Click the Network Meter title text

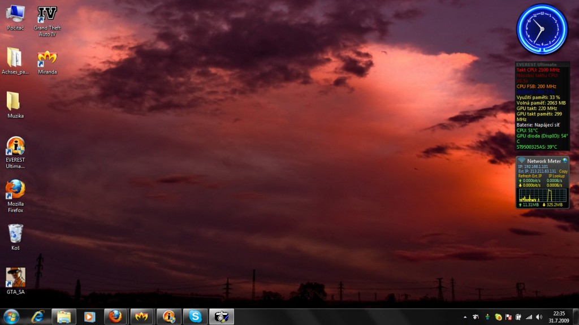pos(544,161)
